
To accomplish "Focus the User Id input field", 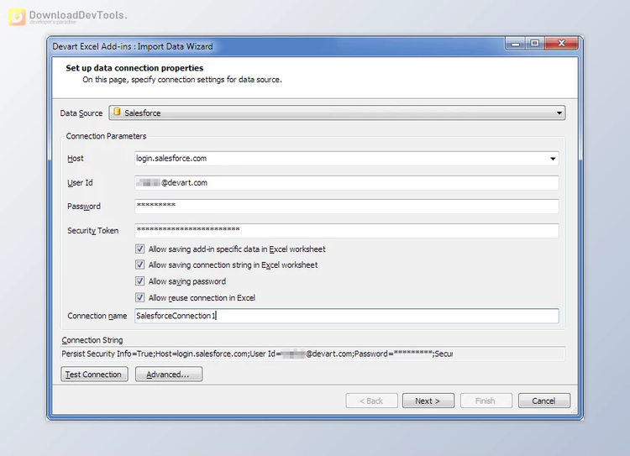I will 347,183.
